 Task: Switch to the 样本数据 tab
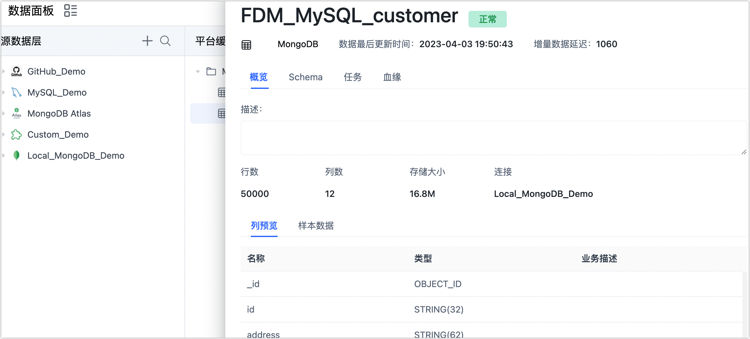click(x=316, y=226)
